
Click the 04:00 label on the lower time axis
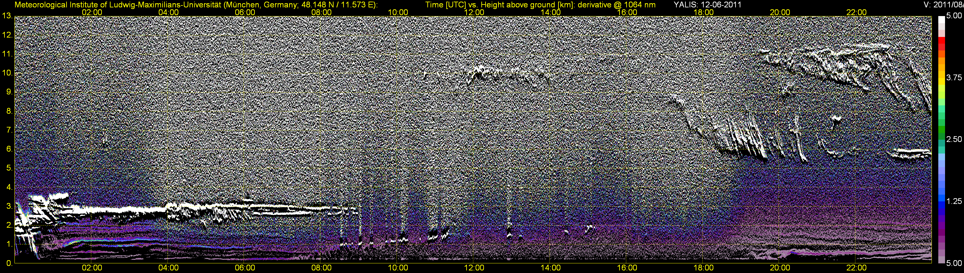tap(168, 268)
